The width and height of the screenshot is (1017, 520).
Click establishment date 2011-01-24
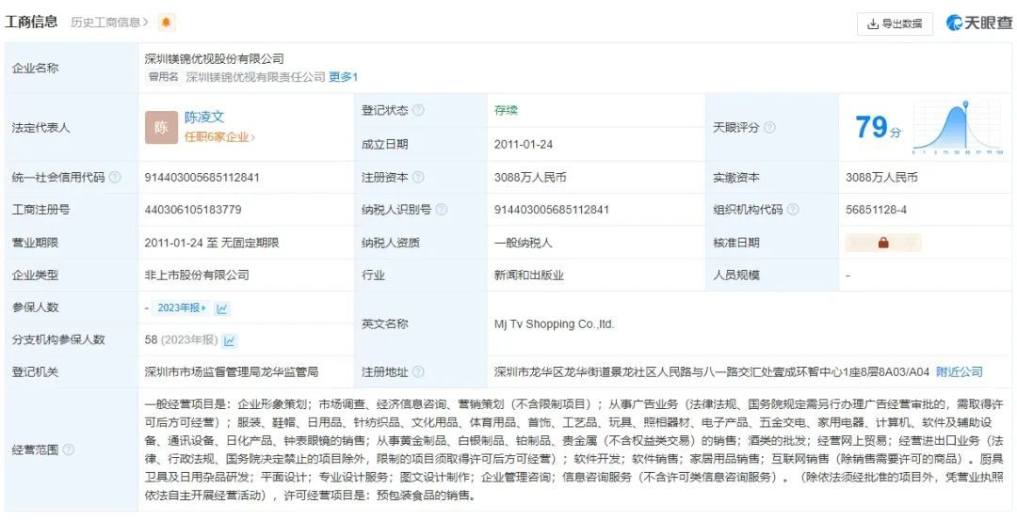(x=524, y=145)
